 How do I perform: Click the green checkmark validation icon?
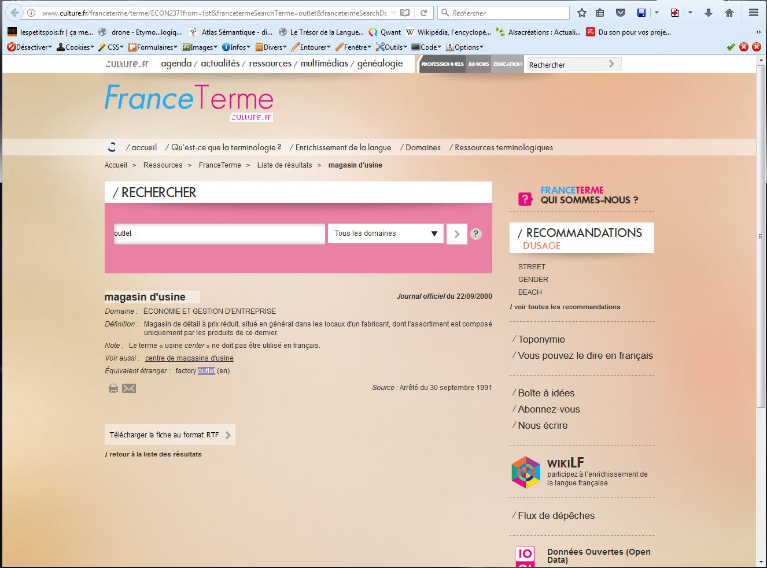coord(731,47)
